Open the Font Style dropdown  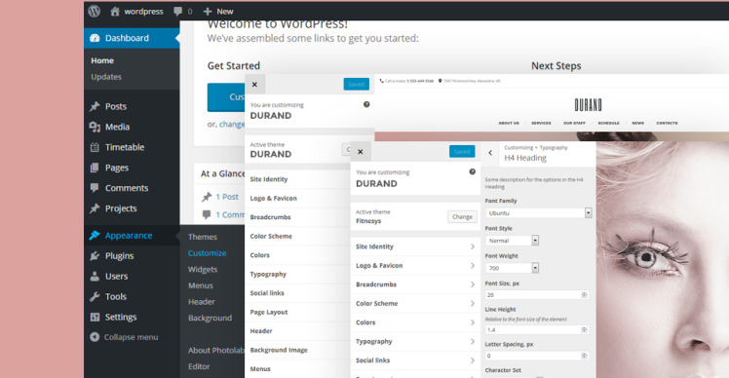pos(512,241)
